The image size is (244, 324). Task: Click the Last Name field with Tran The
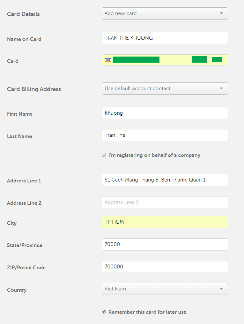[x=165, y=135]
